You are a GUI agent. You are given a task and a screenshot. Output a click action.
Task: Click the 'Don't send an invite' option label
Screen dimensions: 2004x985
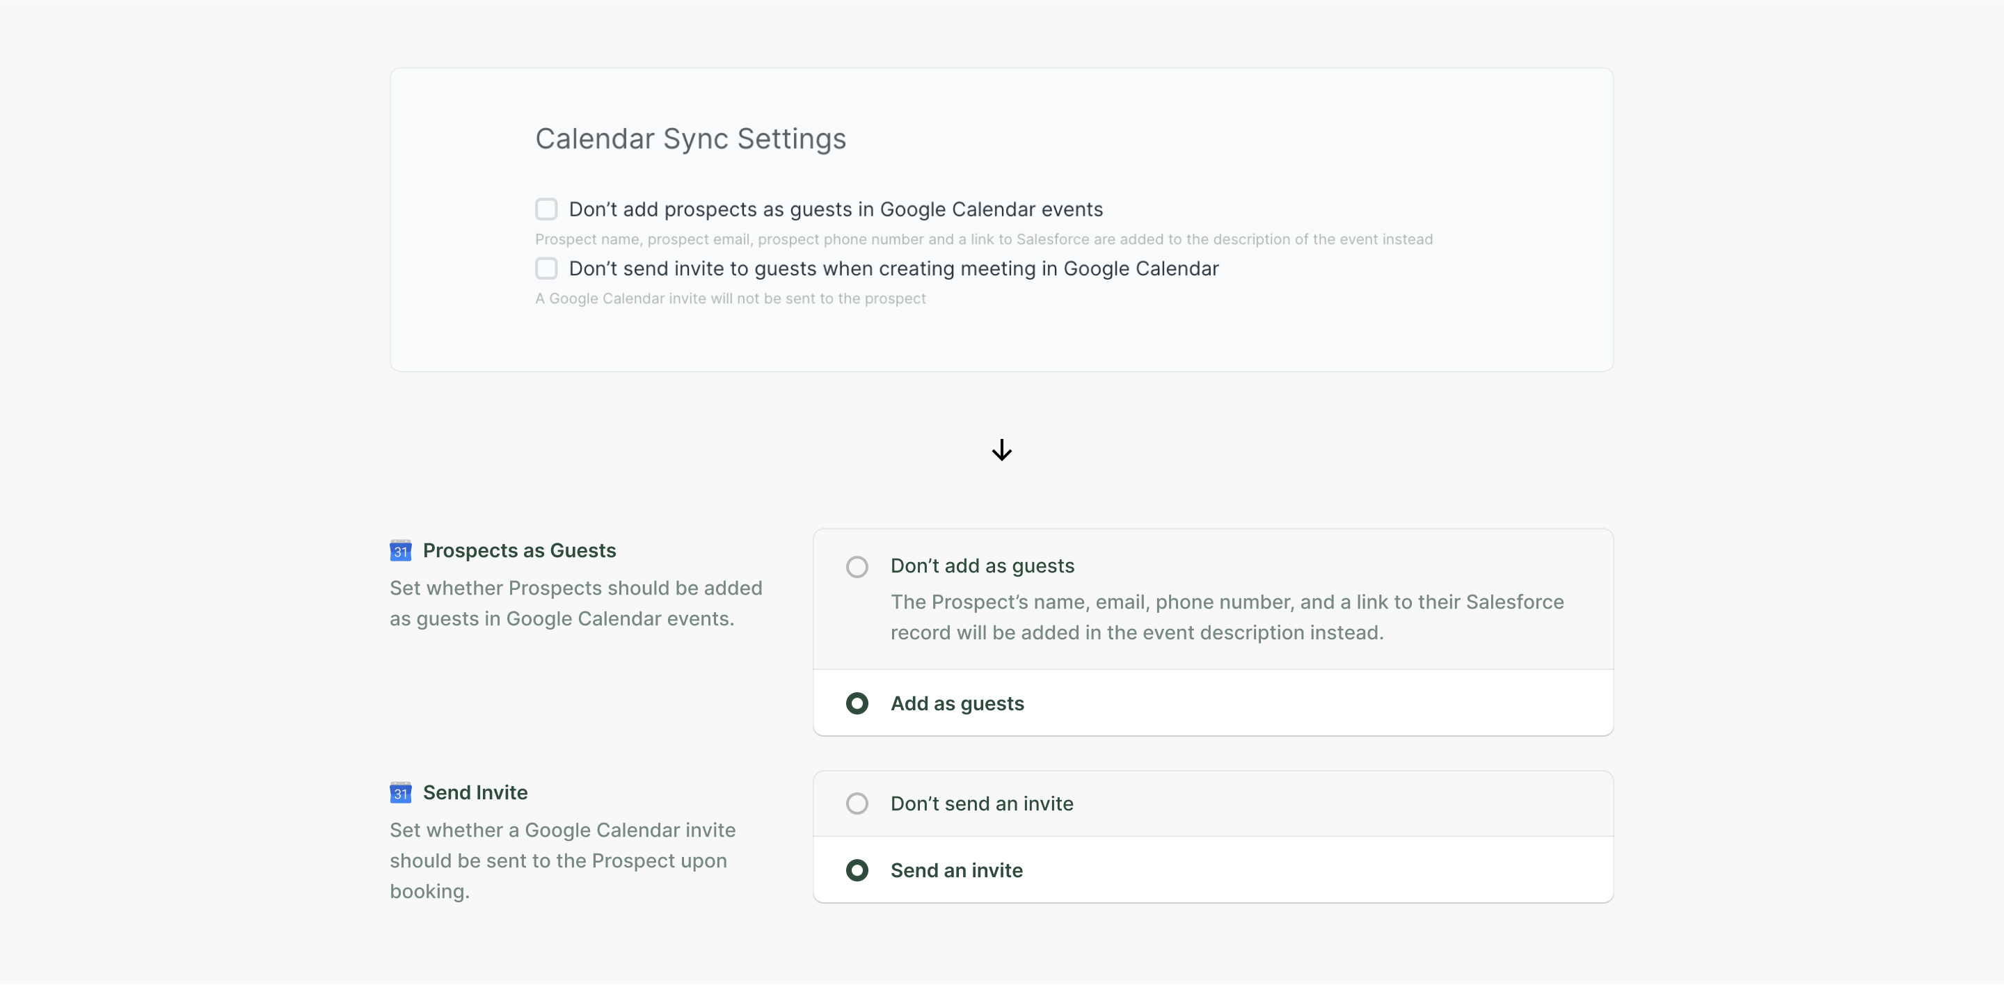pyautogui.click(x=982, y=803)
